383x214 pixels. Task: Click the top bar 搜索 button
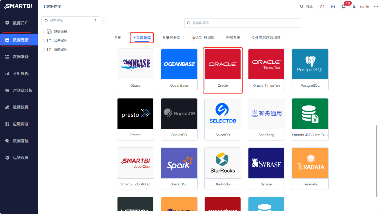click(306, 6)
